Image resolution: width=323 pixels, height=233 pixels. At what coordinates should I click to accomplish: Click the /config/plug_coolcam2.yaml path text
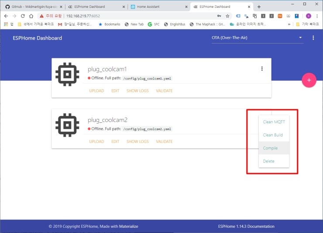click(x=147, y=129)
